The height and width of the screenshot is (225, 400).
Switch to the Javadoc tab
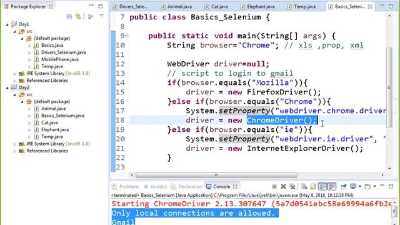(156, 186)
